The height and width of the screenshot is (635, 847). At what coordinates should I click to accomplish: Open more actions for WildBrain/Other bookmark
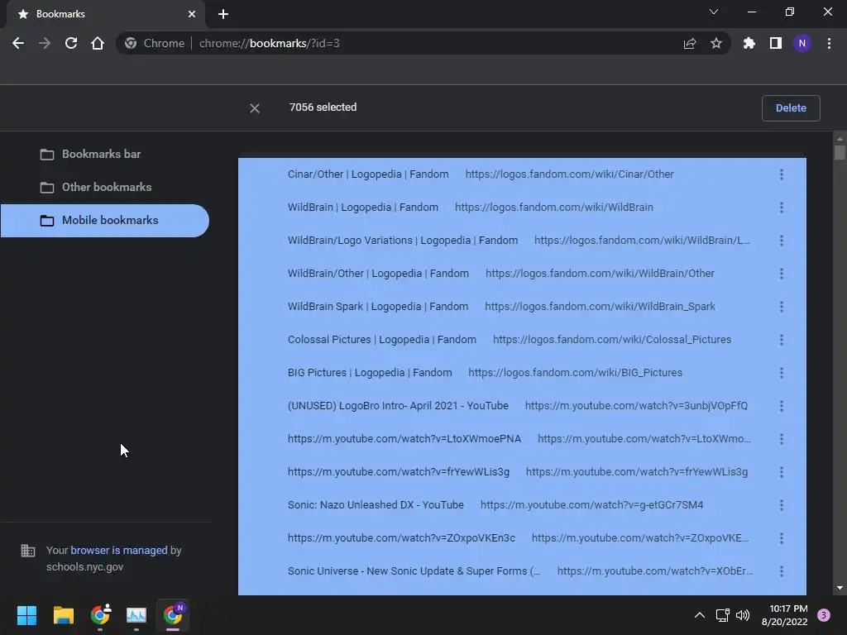tap(781, 274)
